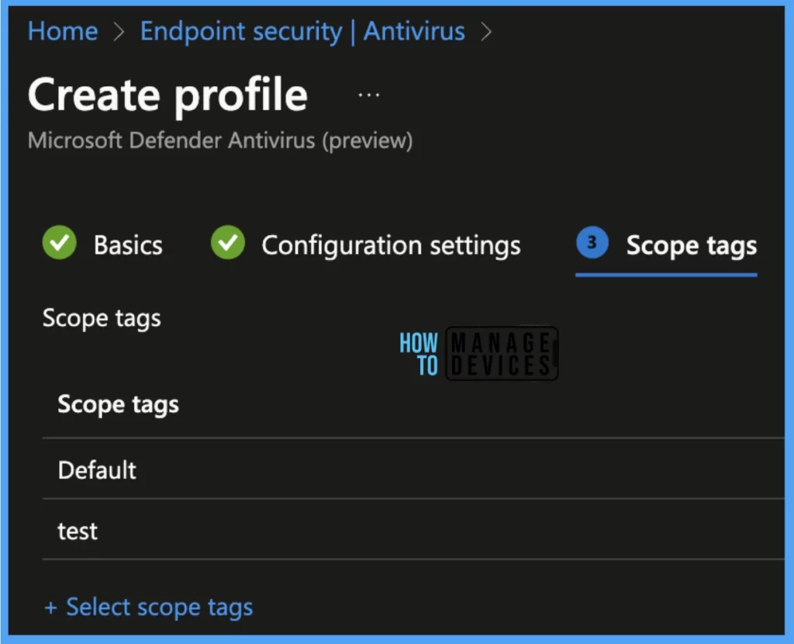Image resolution: width=794 pixels, height=644 pixels.
Task: Open the ellipsis menu beside Create profile
Action: (x=368, y=95)
